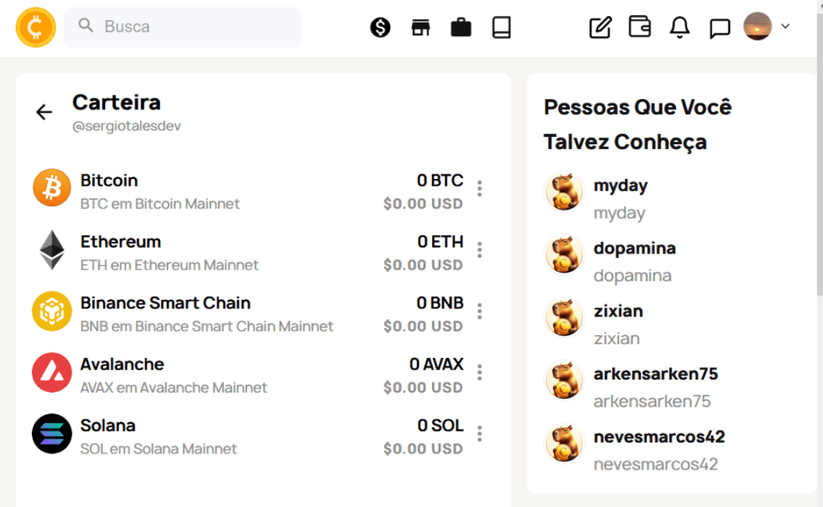Viewport: 823px width, 507px height.
Task: Click the 0 SOL balance
Action: coord(440,426)
